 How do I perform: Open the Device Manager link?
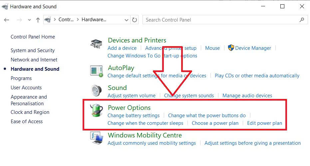click(253, 48)
